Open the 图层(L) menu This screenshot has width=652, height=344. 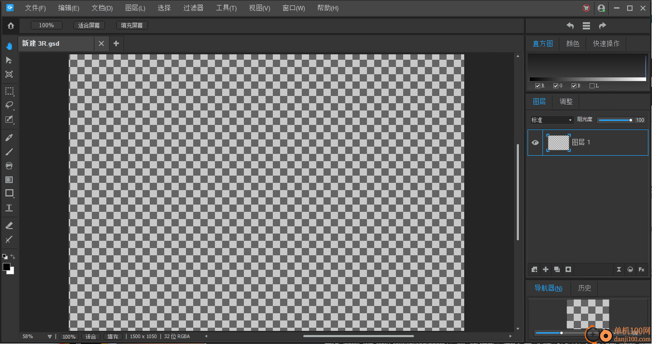click(x=135, y=8)
